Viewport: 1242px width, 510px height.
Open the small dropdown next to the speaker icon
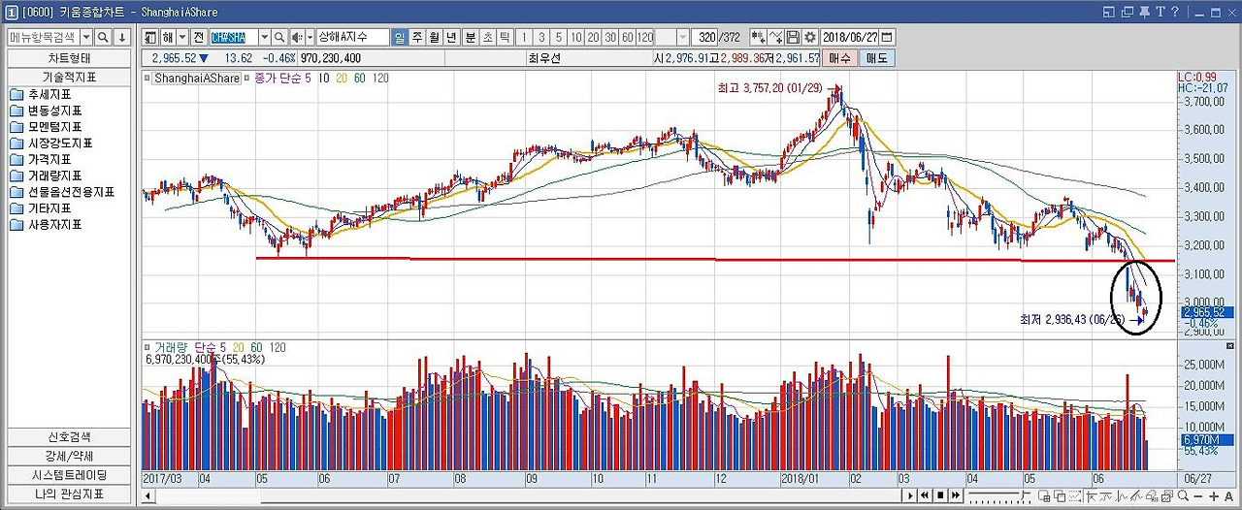click(310, 37)
